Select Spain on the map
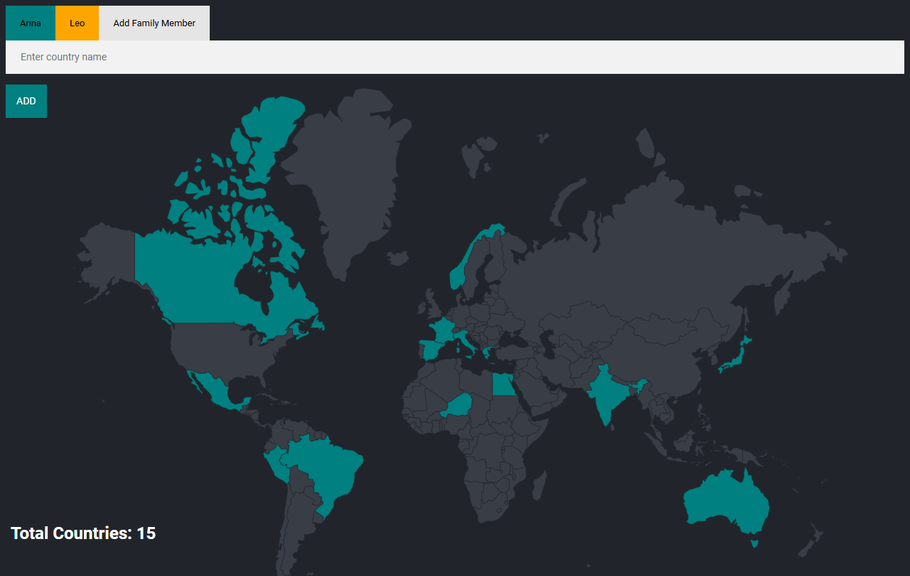The image size is (910, 576). [432, 350]
